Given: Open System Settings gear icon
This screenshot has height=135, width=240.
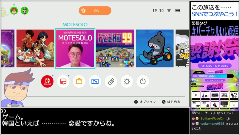Looking at the screenshot, I should tap(127, 81).
